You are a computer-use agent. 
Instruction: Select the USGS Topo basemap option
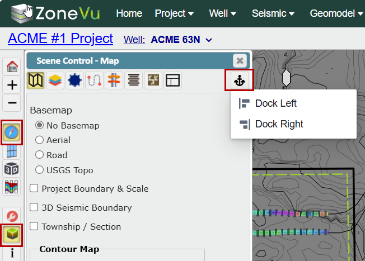39,170
